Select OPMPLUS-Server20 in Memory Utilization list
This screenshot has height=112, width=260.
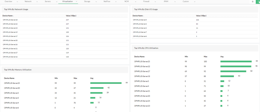12,88
